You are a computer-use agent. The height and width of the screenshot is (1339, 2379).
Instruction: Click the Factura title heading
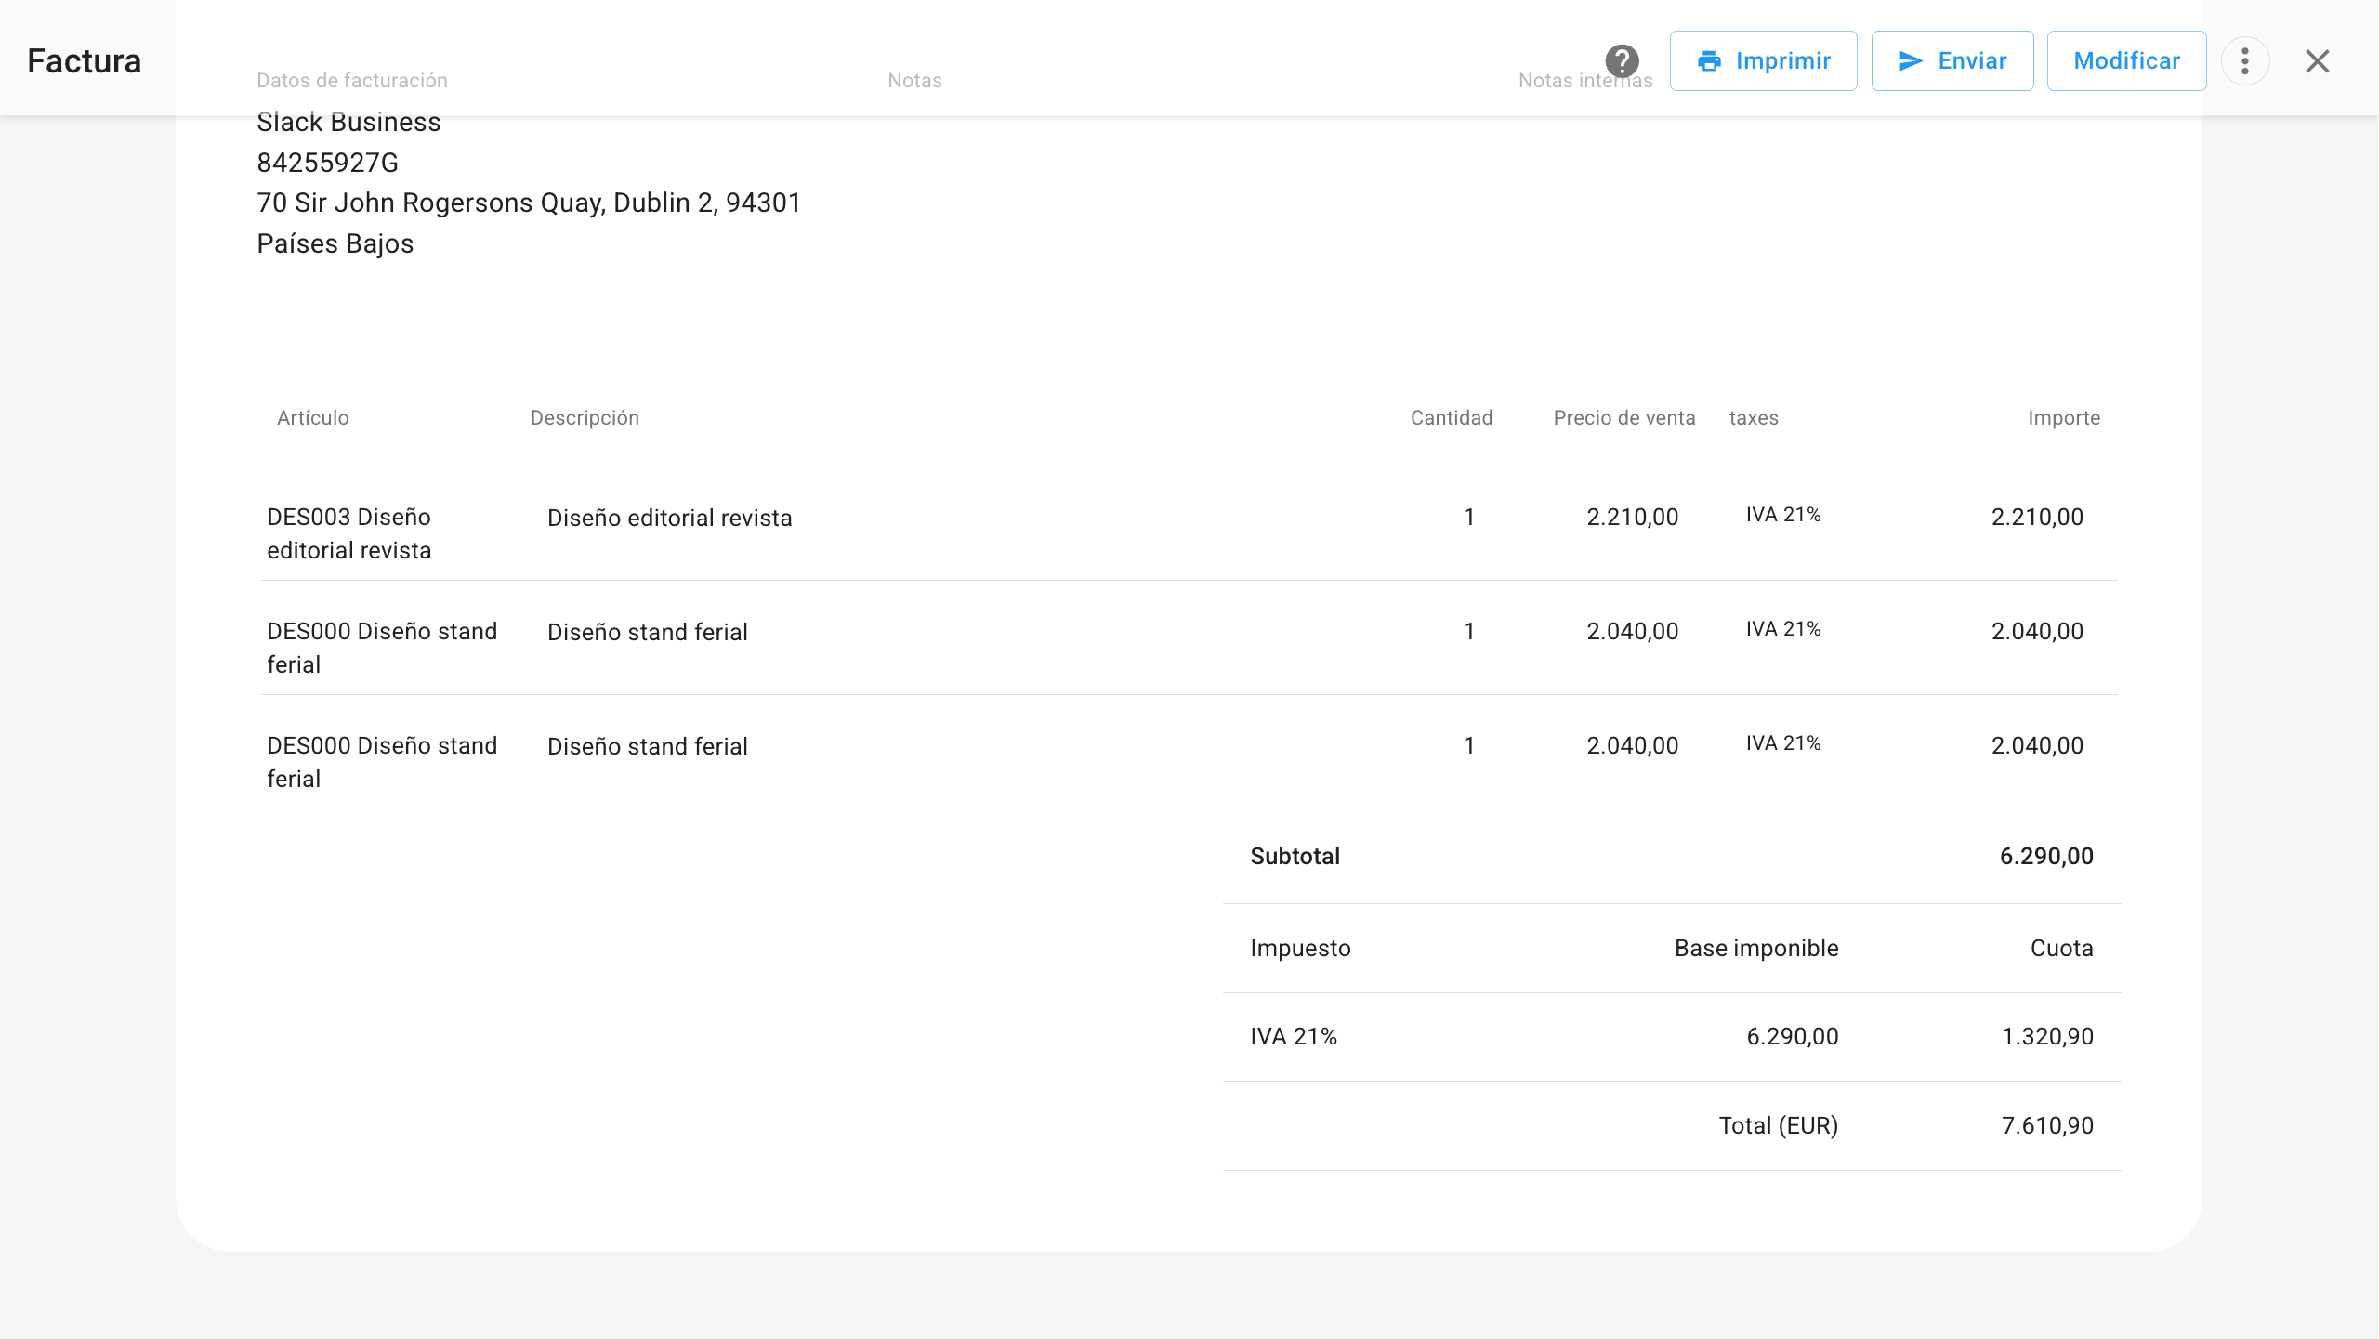(x=84, y=61)
